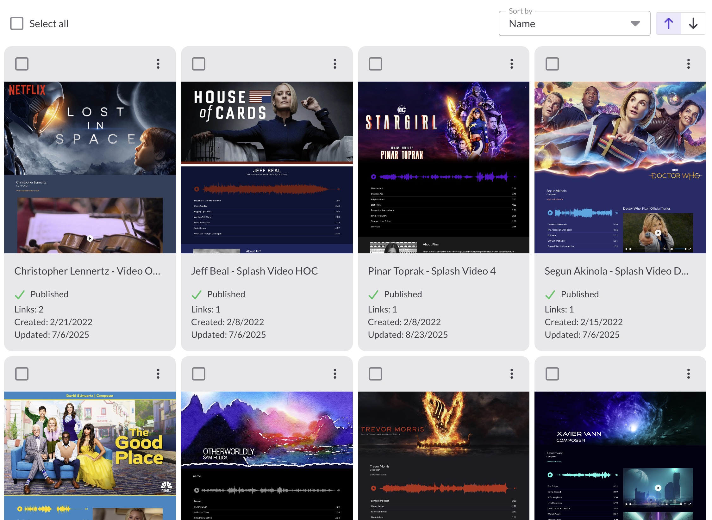Tick checkbox on Jeff Beal card
712x520 pixels.
coord(199,64)
